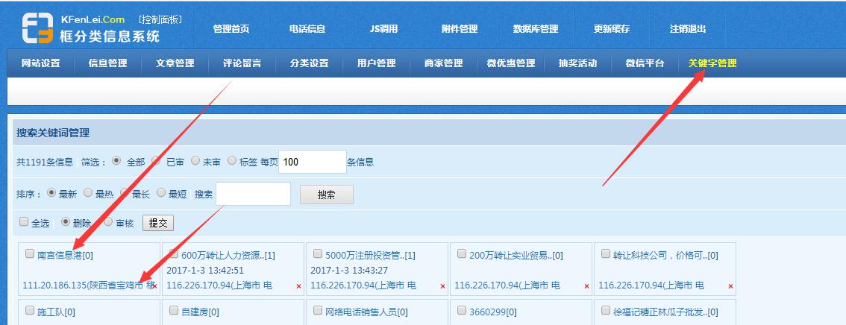The image size is (846, 325).
Task: Focus the 每页 items-per-page field
Action: [312, 162]
